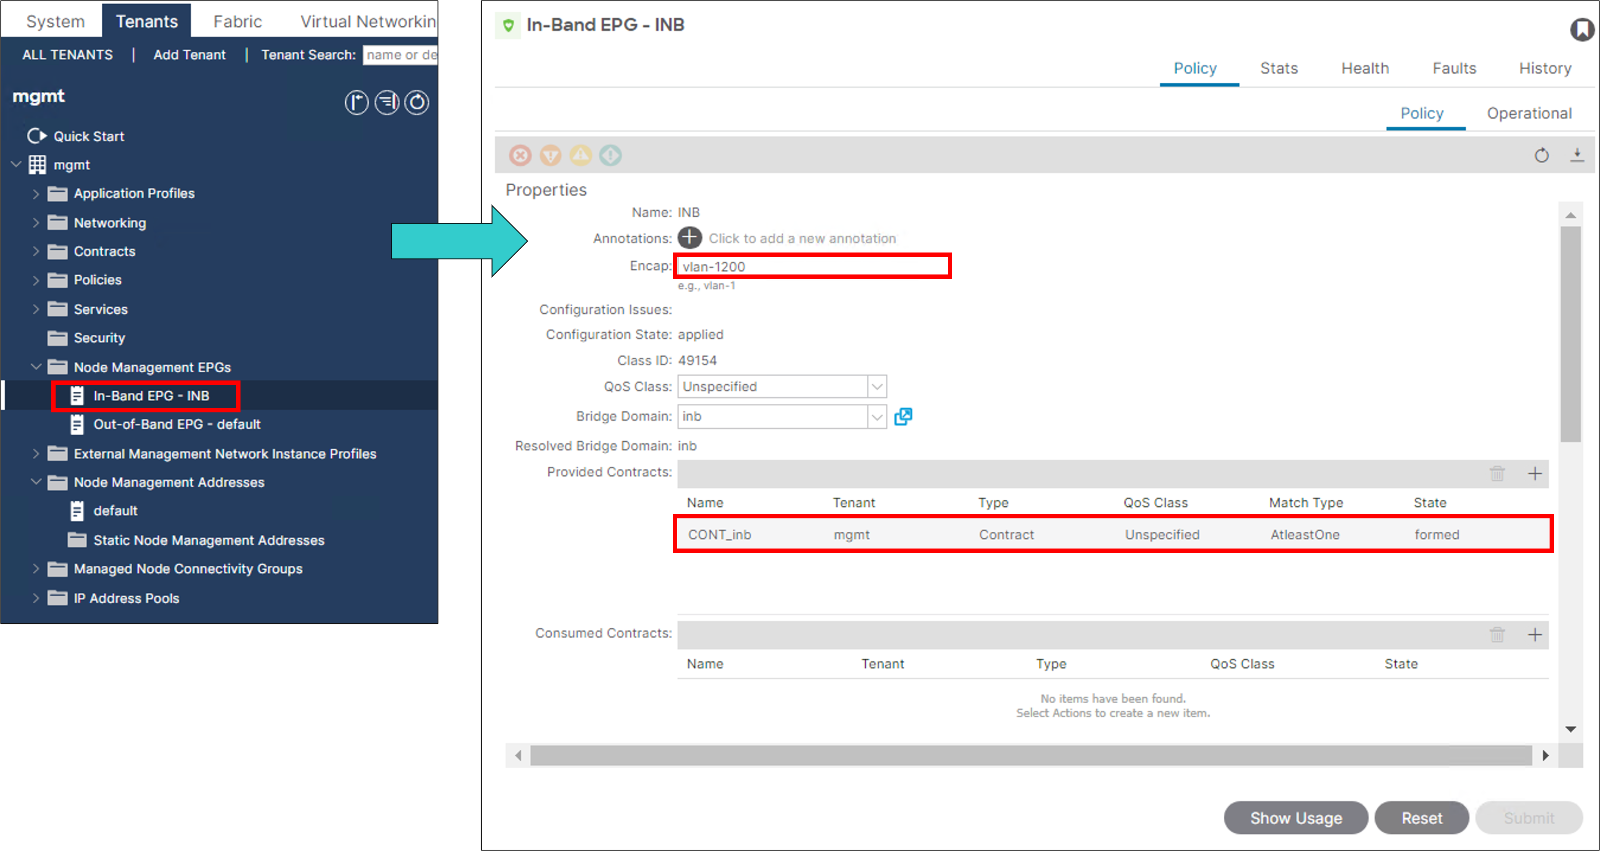Image resolution: width=1600 pixels, height=851 pixels.
Task: Click the major fault severity icon
Action: pyautogui.click(x=550, y=155)
